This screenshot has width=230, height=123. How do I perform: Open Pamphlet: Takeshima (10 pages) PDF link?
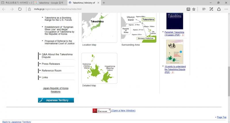click(x=174, y=33)
